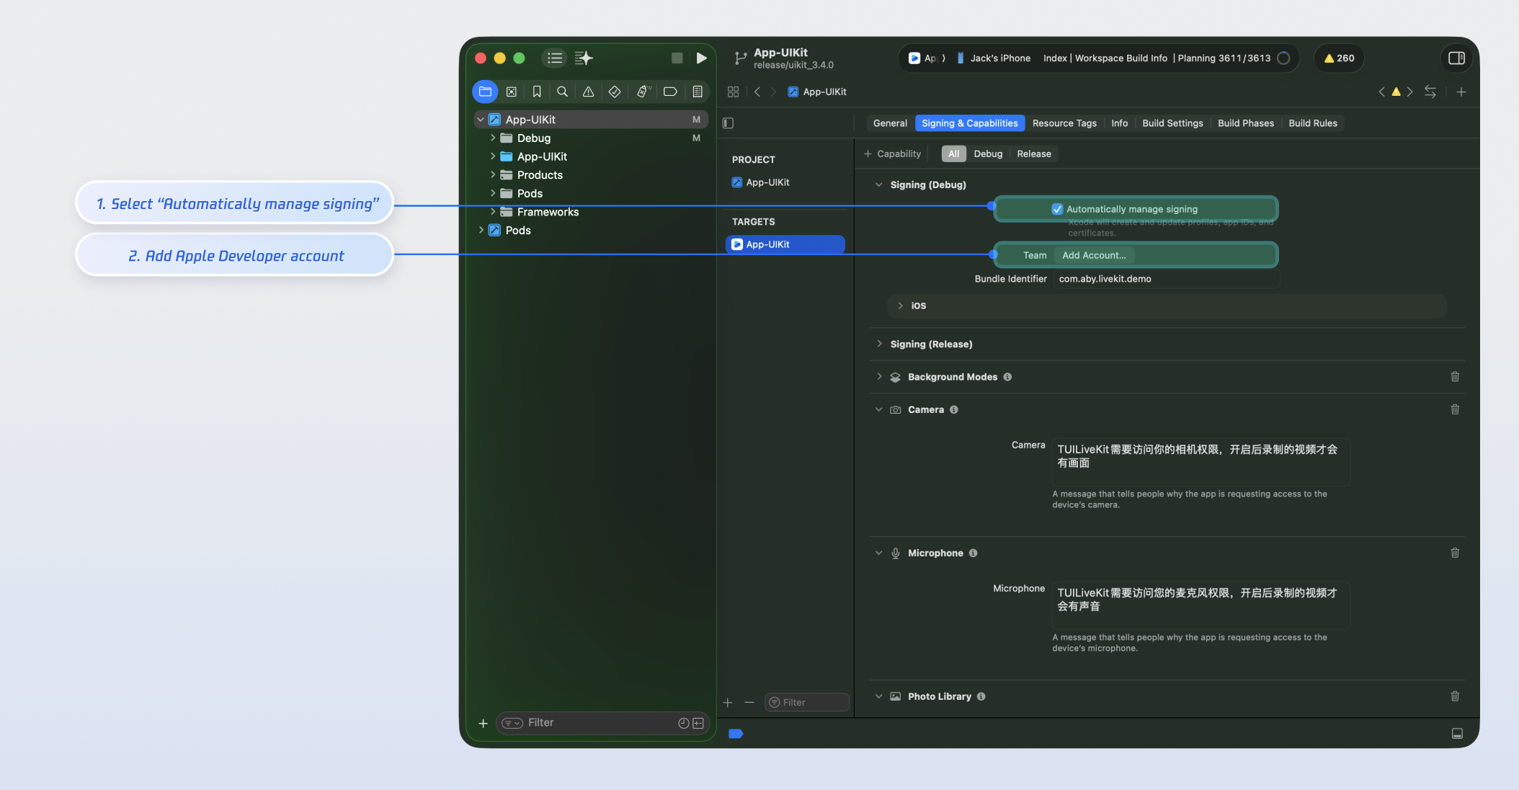1519x790 pixels.
Task: Switch to the Build Settings tab
Action: click(x=1172, y=123)
